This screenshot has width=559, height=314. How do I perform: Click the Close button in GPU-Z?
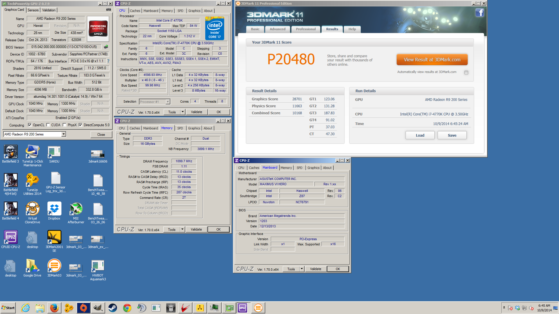(x=101, y=134)
